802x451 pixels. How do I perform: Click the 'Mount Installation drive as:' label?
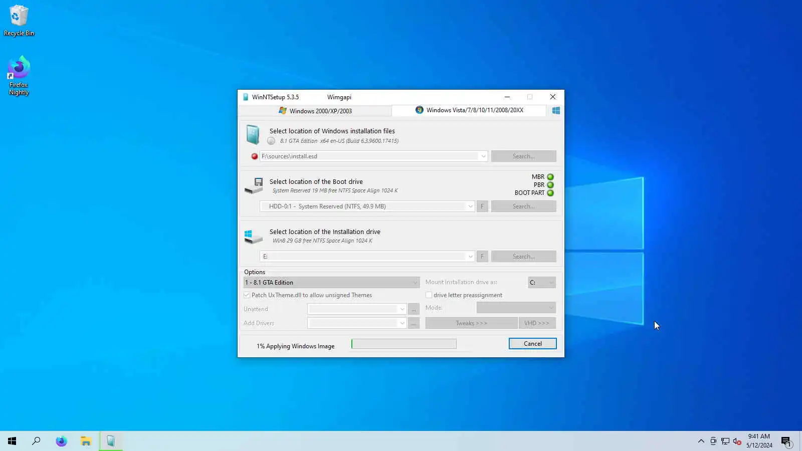point(461,282)
